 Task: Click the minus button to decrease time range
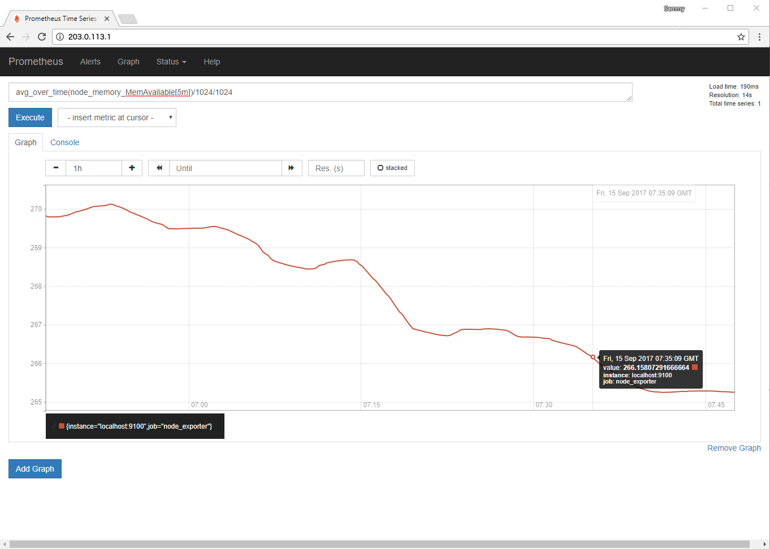(55, 168)
